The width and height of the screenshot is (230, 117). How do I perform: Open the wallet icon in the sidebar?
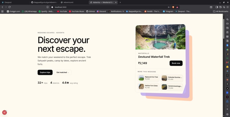[x=227, y=28]
